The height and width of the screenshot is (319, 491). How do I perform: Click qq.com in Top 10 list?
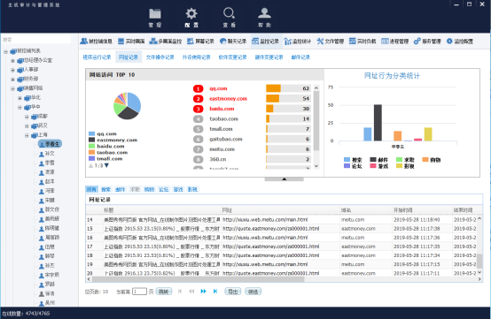tap(218, 88)
